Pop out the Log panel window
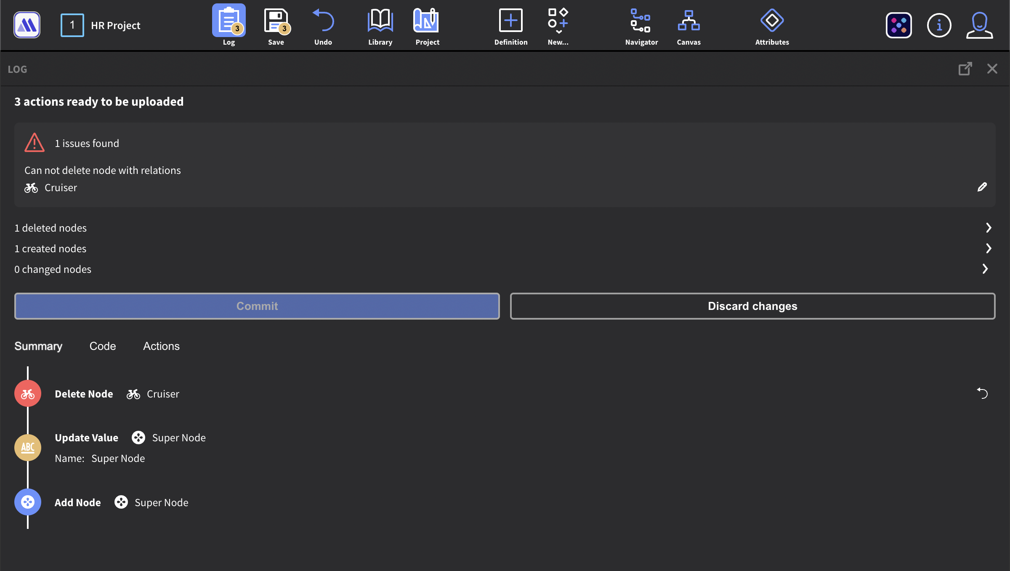1010x571 pixels. [965, 69]
